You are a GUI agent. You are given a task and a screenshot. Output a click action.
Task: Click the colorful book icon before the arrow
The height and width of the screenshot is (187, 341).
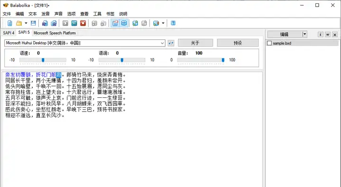coord(156,23)
